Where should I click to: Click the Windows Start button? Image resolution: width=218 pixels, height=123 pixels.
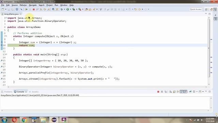pyautogui.click(x=4, y=120)
